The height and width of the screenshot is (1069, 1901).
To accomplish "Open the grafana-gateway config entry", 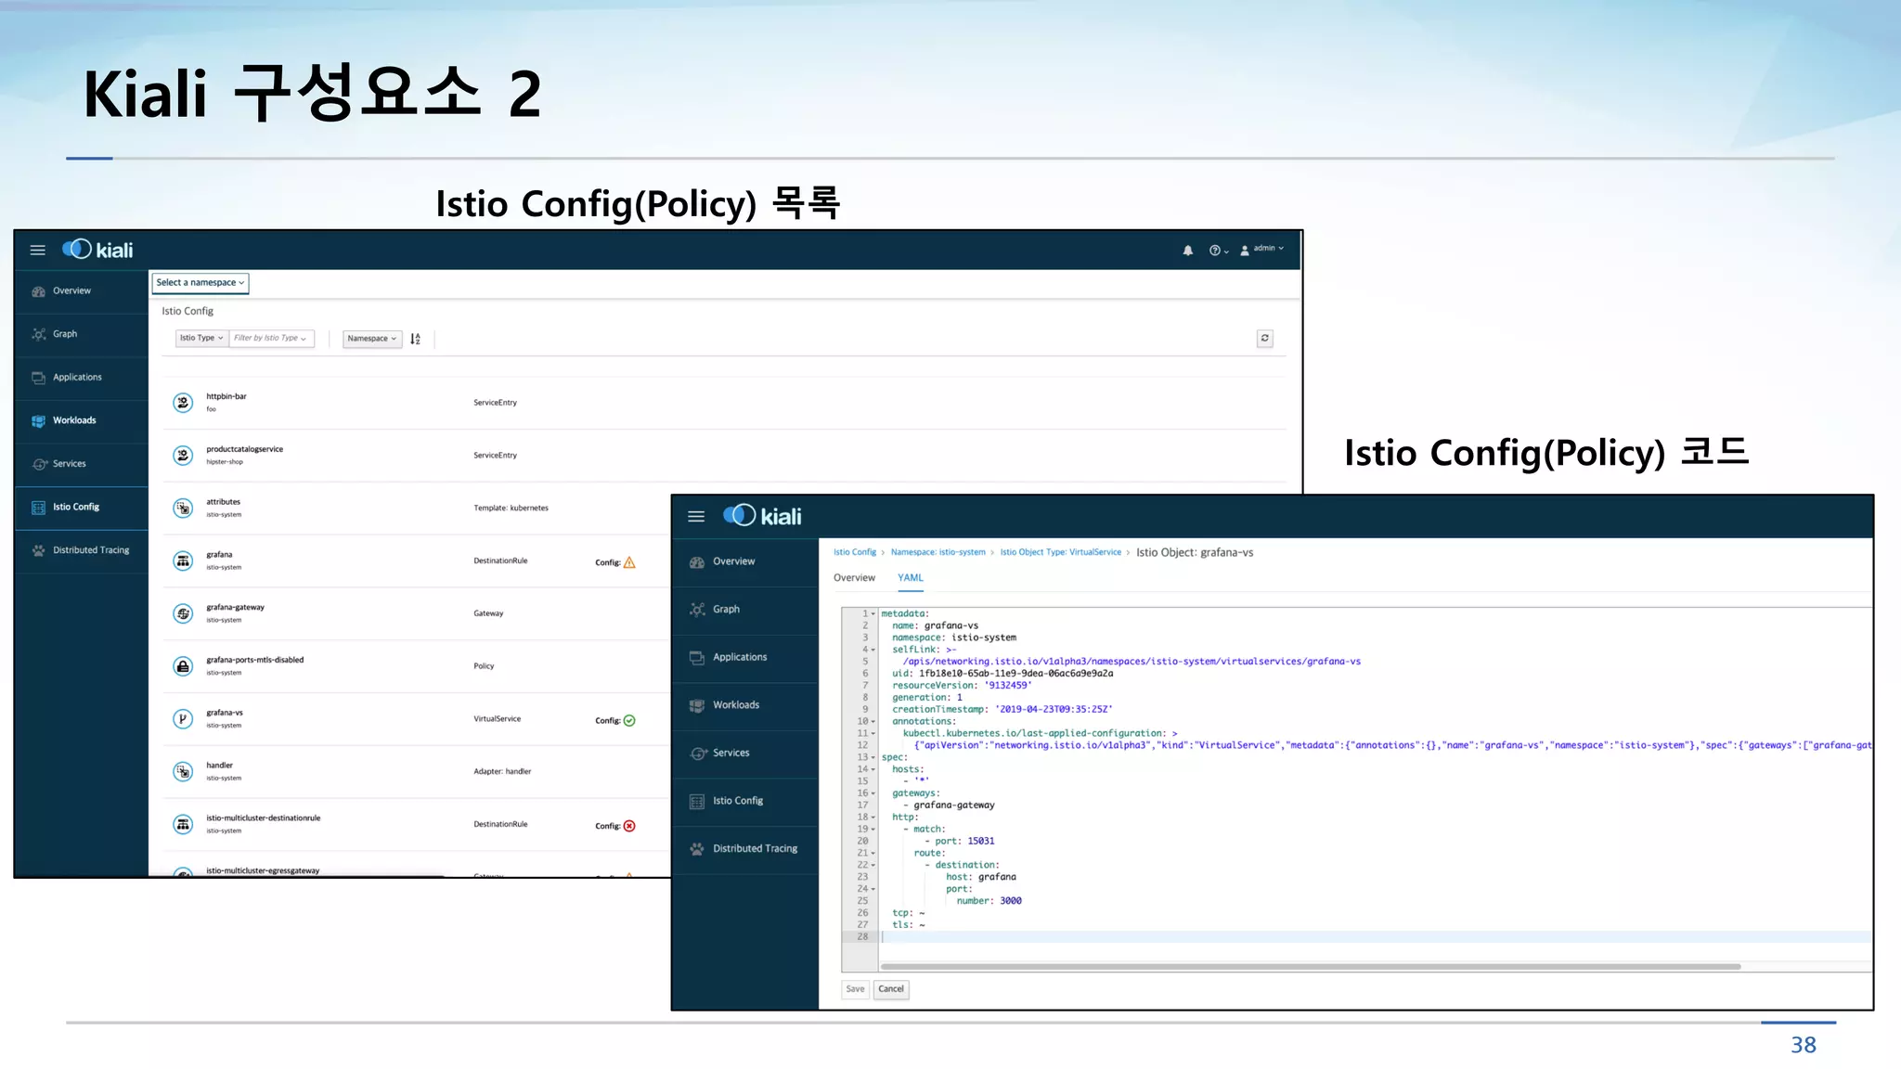I will [236, 608].
